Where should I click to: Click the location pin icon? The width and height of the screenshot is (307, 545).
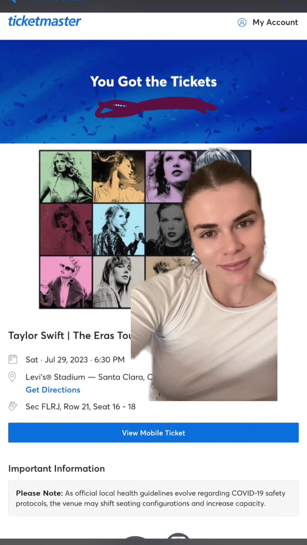click(12, 377)
